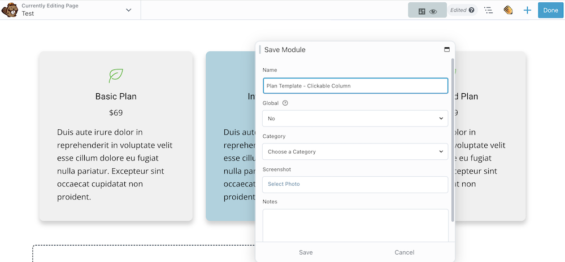Viewport: 565px width, 262px height.
Task: Open the content panel plus icon
Action: [527, 10]
